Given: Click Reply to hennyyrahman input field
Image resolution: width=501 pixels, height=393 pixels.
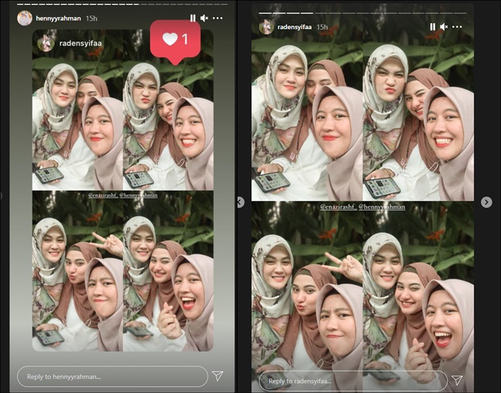Looking at the screenshot, I should (112, 377).
